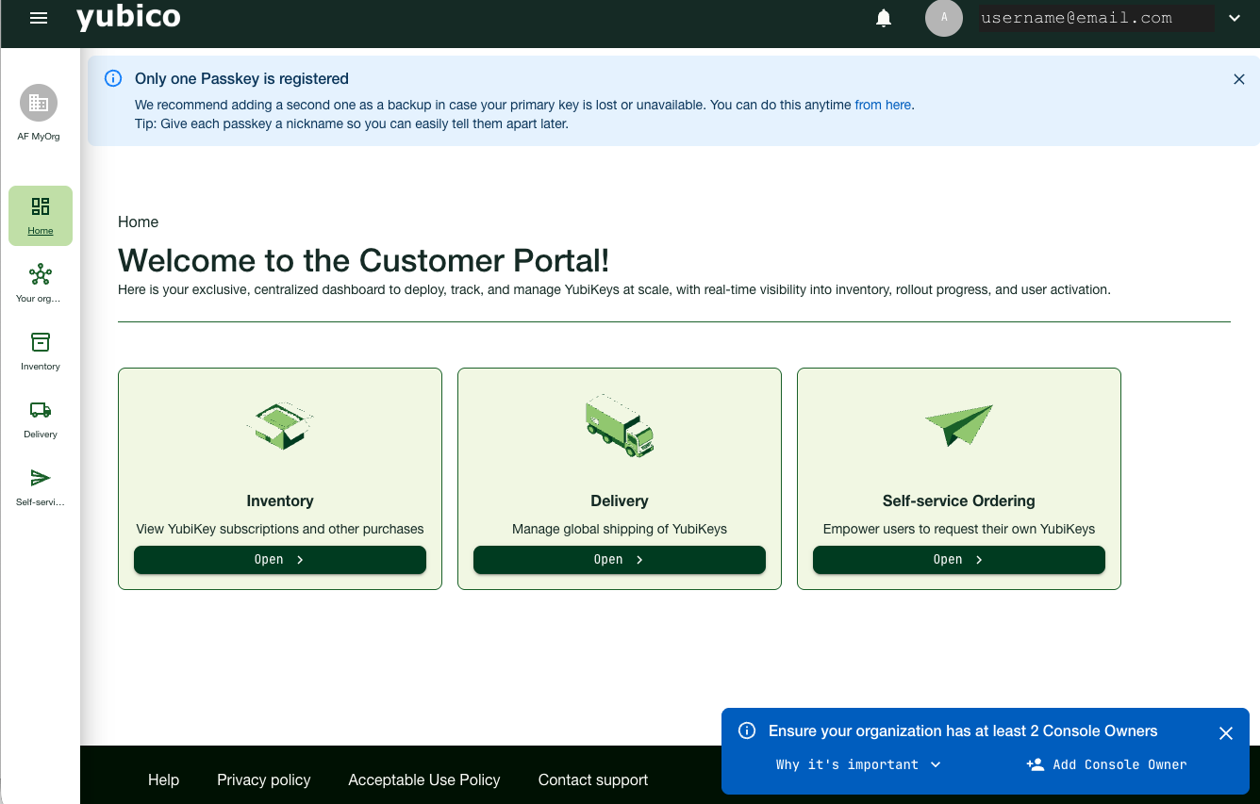Click the Home sidebar item

(41, 216)
